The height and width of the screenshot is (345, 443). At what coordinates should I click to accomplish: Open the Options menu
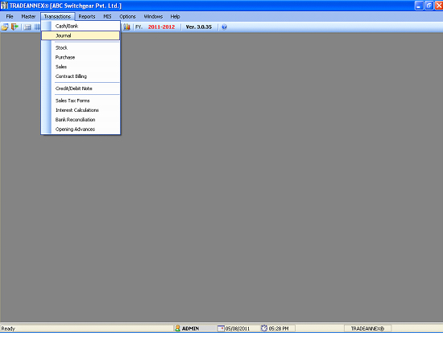tap(127, 17)
